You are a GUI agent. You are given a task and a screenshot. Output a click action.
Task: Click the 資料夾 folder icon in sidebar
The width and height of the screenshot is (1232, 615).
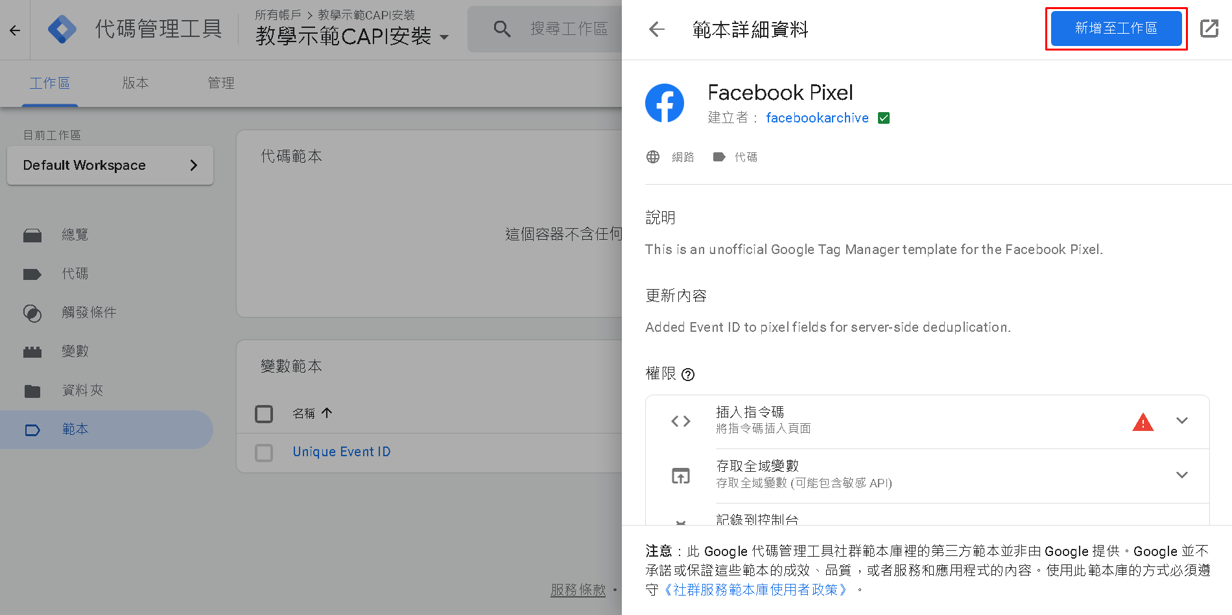pos(32,391)
